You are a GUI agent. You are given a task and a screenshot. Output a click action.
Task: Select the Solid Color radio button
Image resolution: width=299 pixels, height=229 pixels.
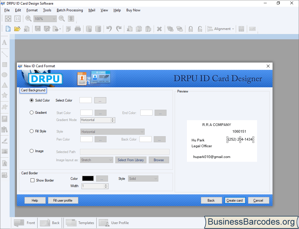[x=31, y=100]
